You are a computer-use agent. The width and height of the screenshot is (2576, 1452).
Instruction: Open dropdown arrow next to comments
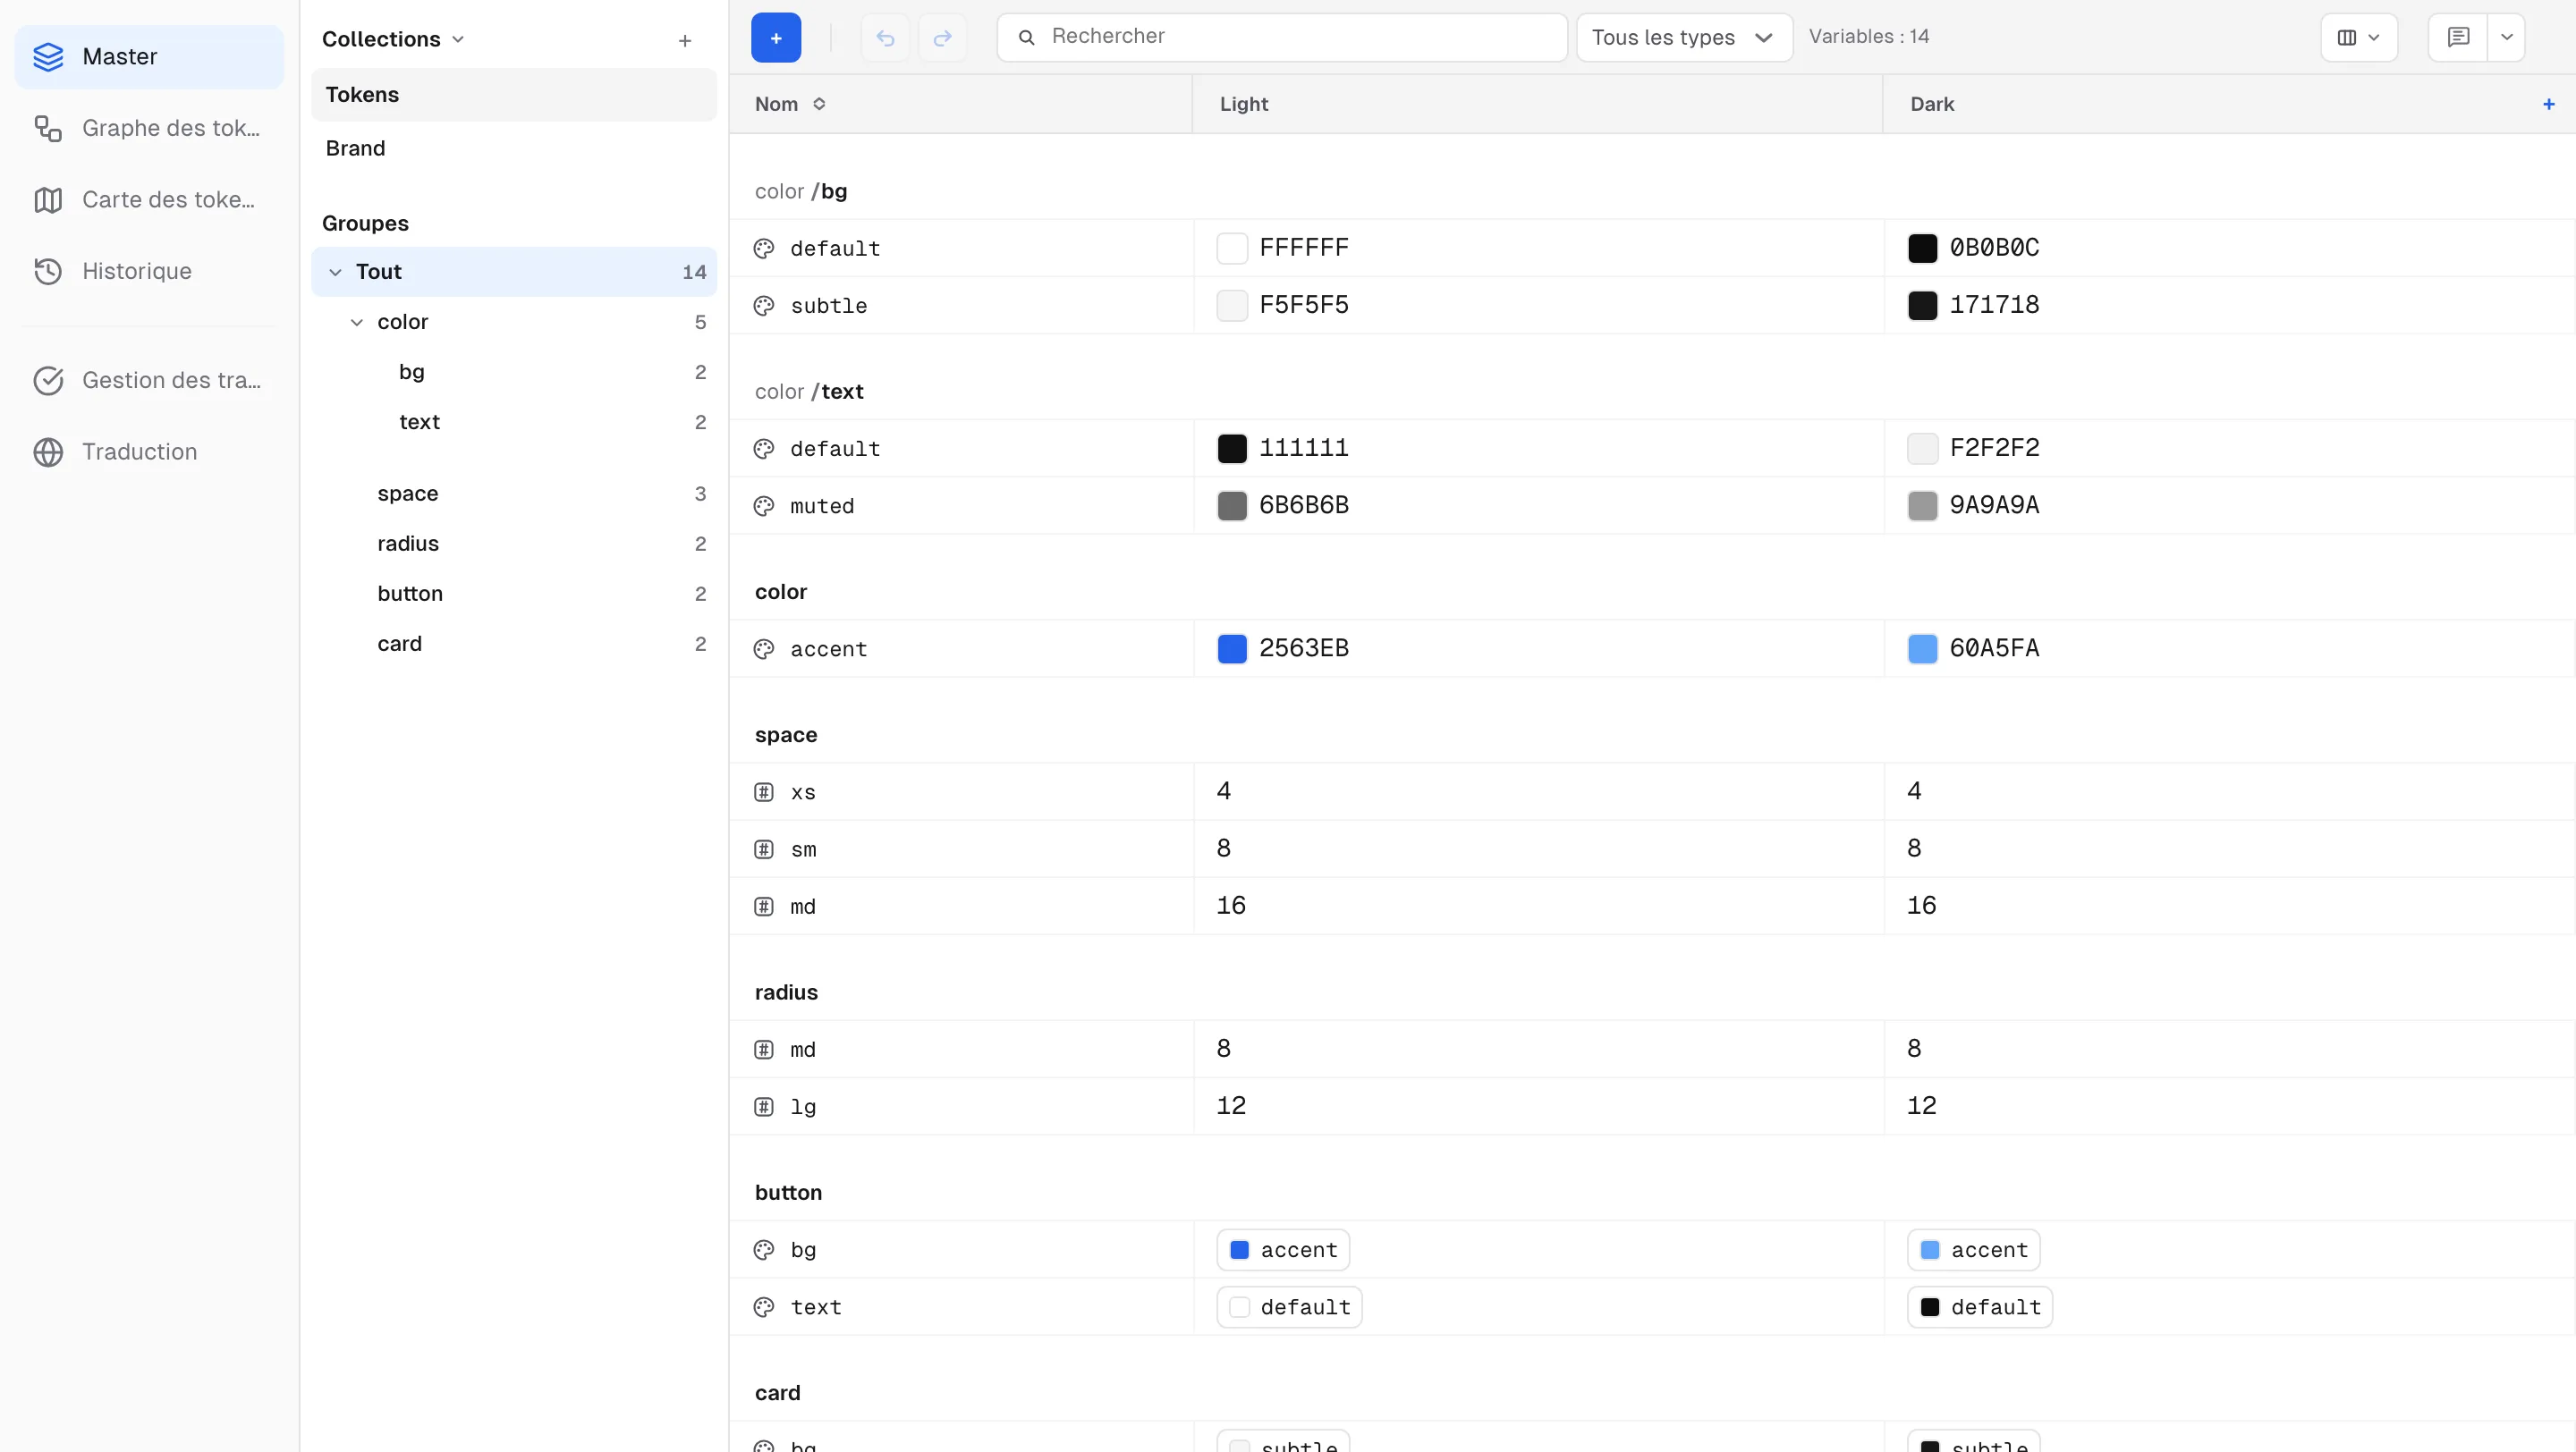pos(2506,38)
